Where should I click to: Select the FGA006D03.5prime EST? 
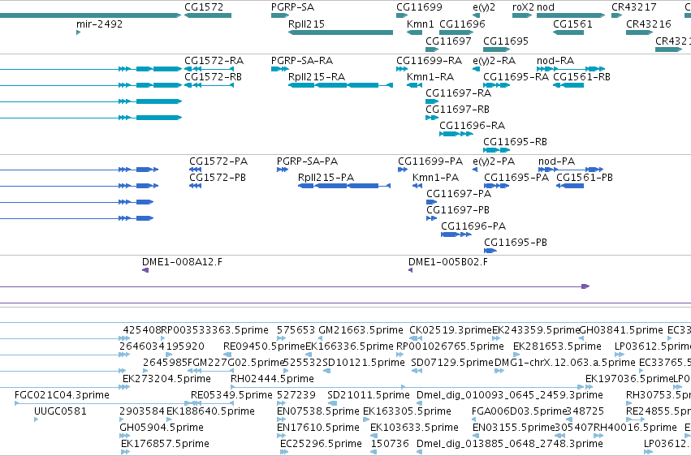click(x=474, y=419)
